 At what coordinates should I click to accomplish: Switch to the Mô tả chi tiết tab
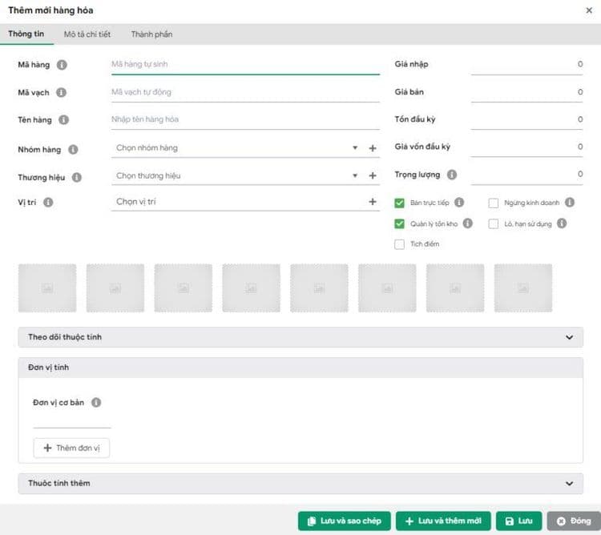pyautogui.click(x=87, y=34)
